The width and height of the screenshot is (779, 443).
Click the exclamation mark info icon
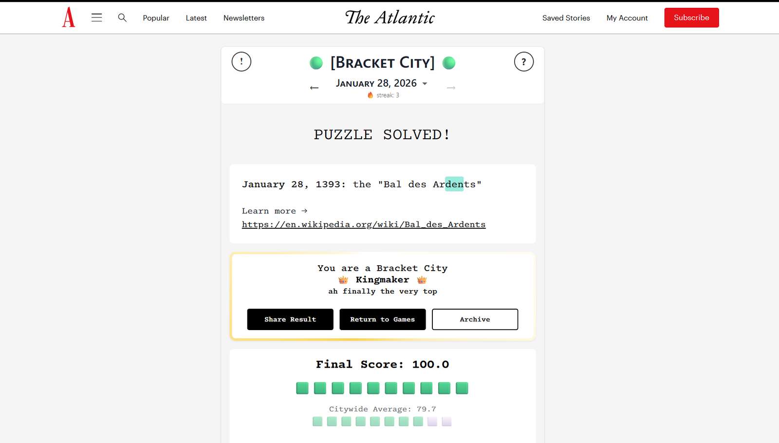coord(241,62)
